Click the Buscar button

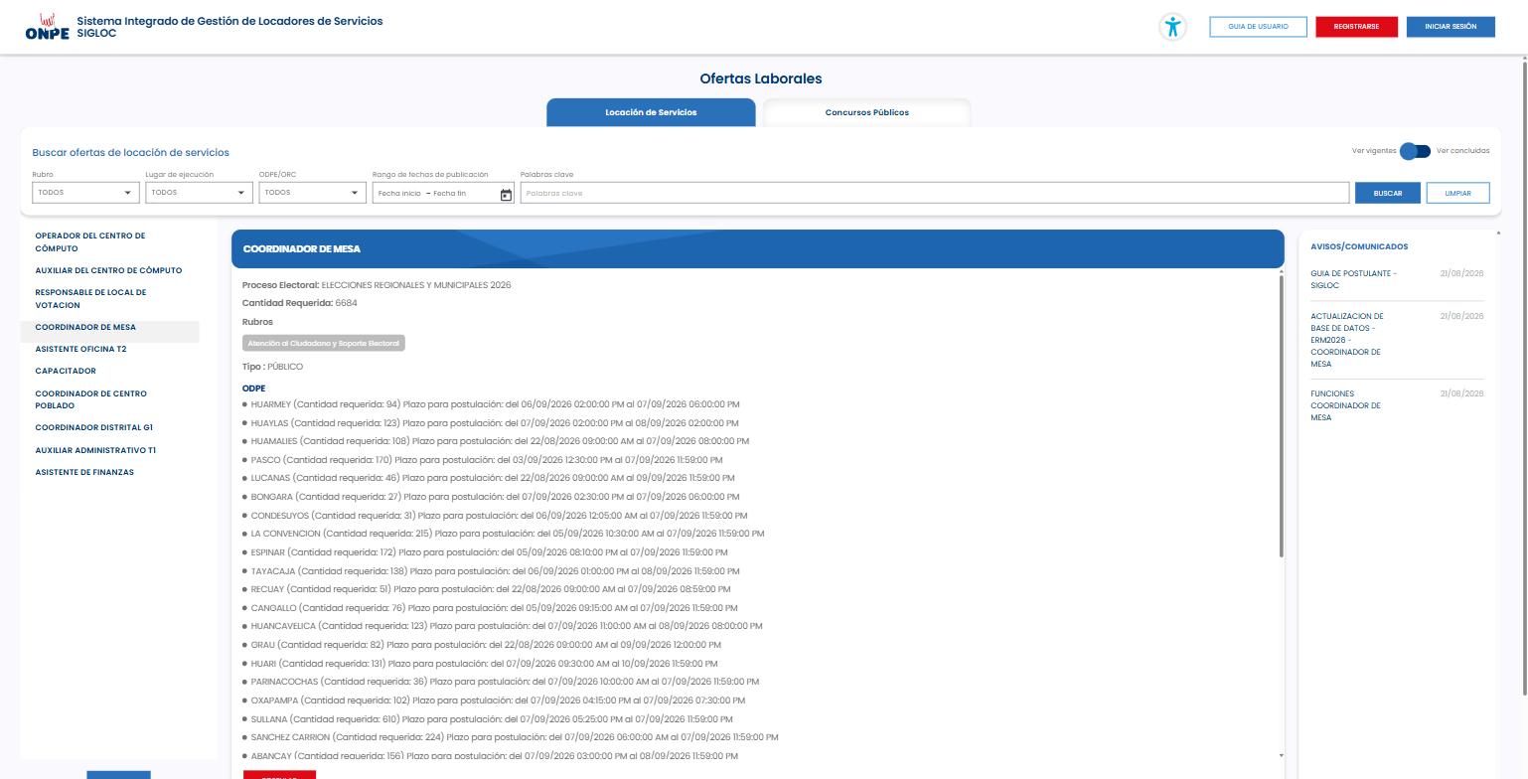tap(1387, 193)
